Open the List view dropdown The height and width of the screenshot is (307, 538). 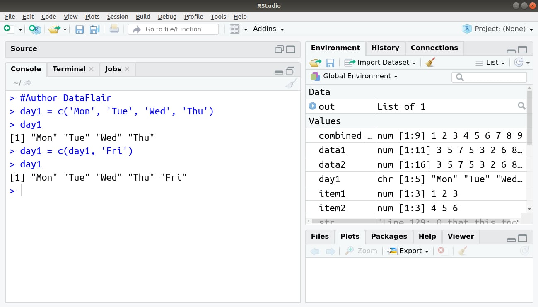490,63
